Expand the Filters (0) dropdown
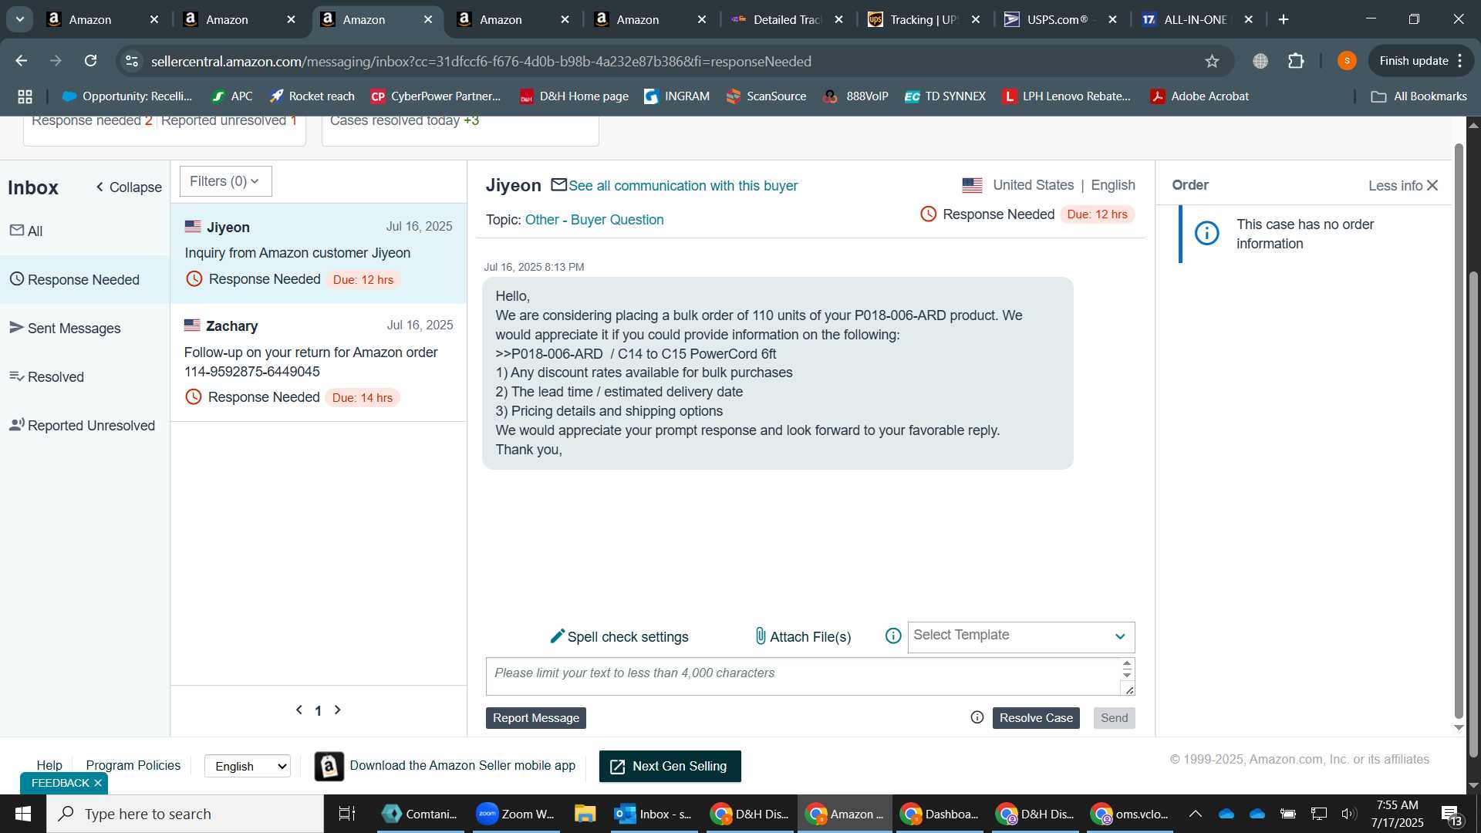Image resolution: width=1481 pixels, height=833 pixels. (225, 181)
